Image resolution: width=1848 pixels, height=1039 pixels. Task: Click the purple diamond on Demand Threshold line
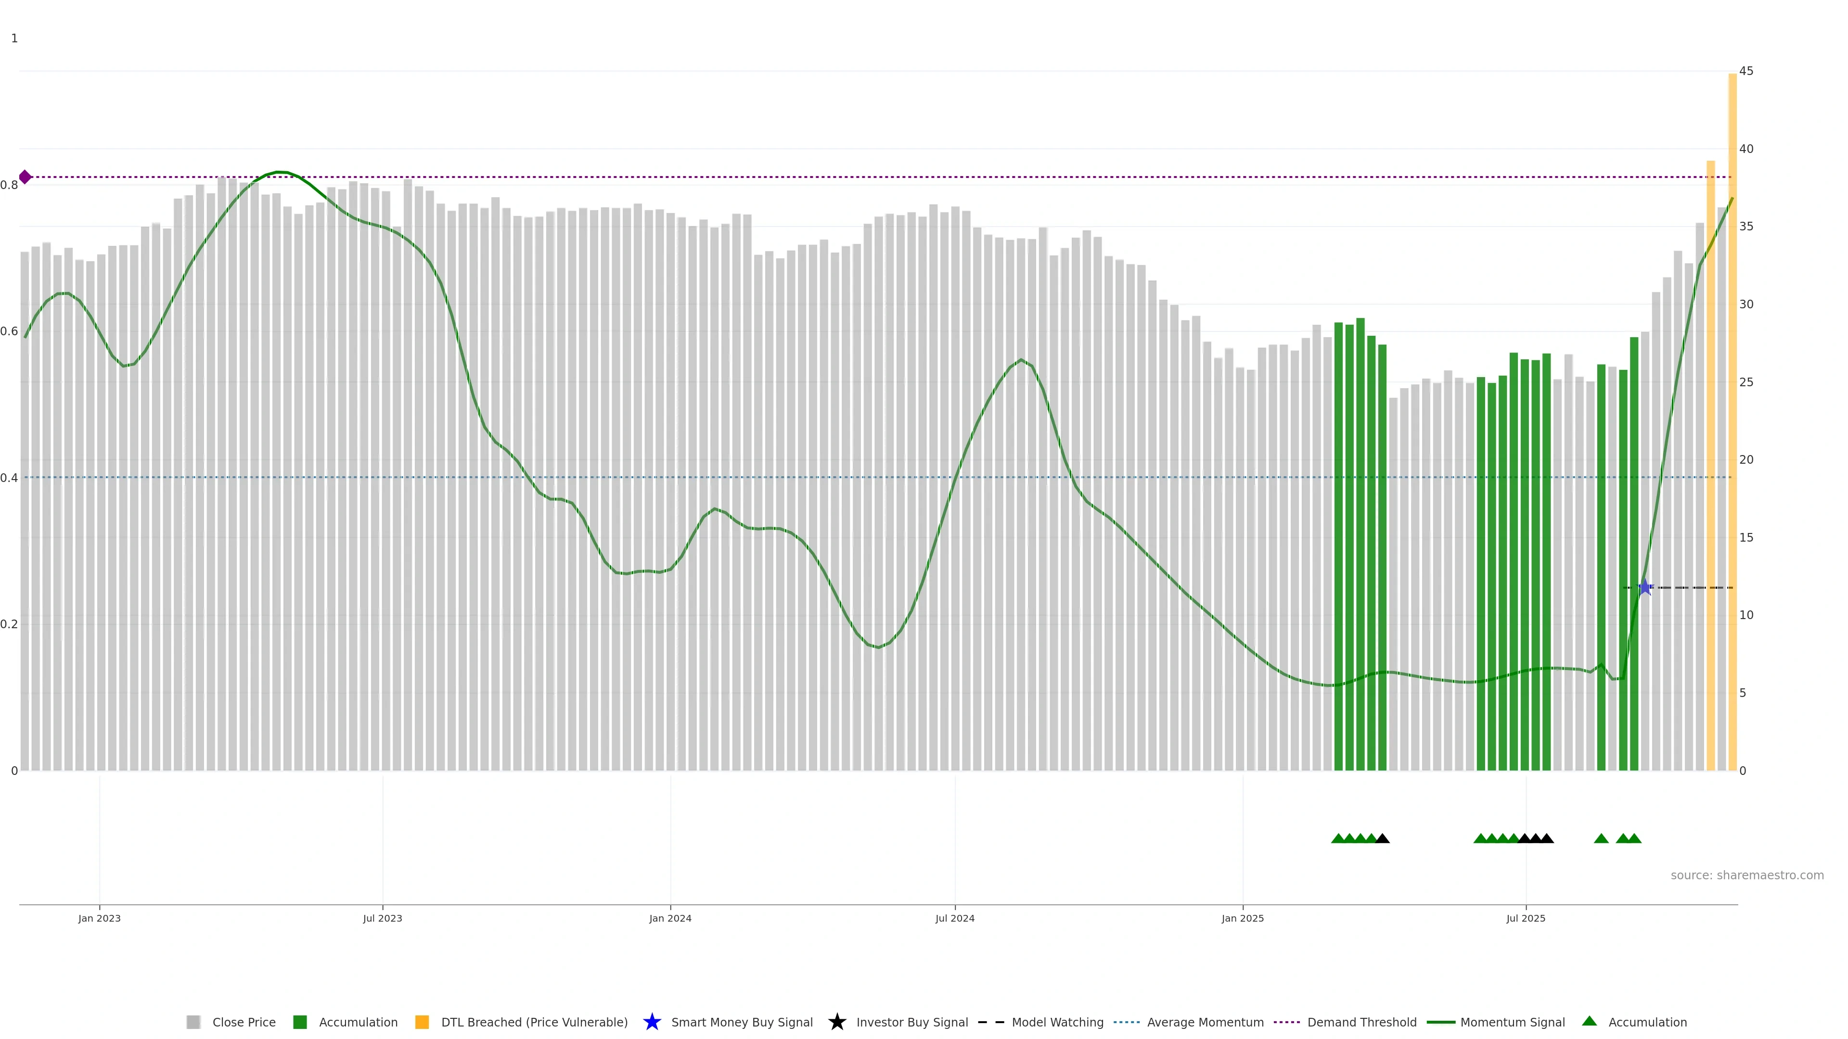coord(25,177)
